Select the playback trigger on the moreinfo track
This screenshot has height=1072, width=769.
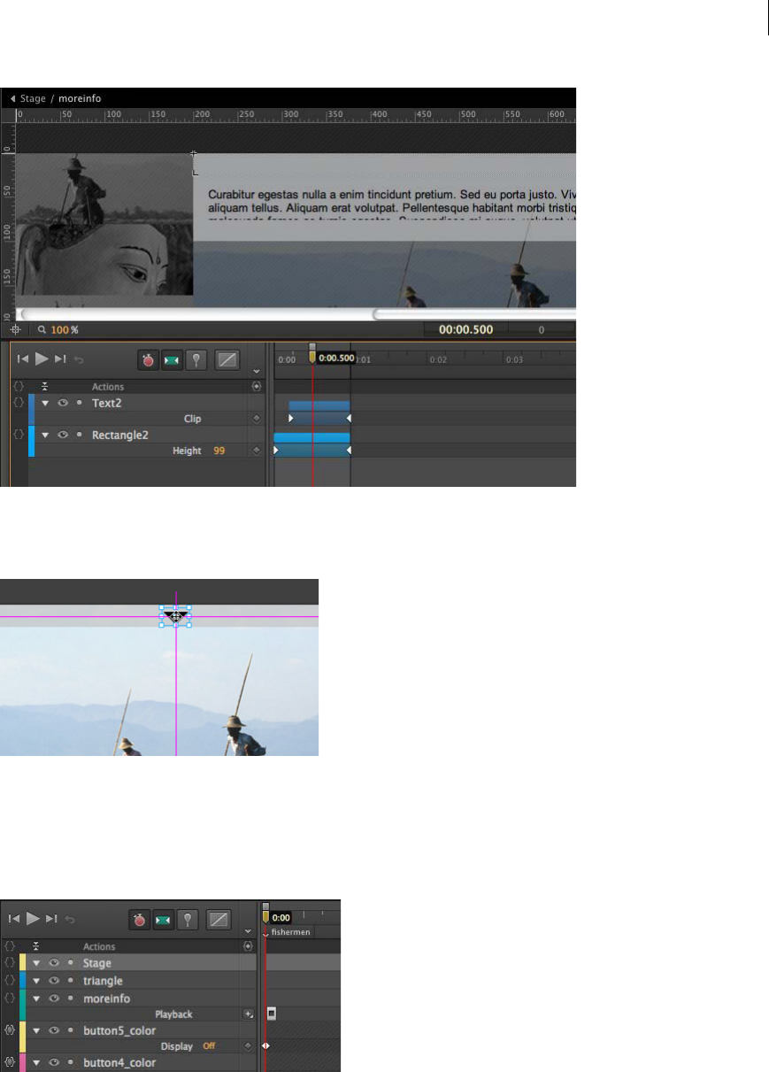[272, 1013]
